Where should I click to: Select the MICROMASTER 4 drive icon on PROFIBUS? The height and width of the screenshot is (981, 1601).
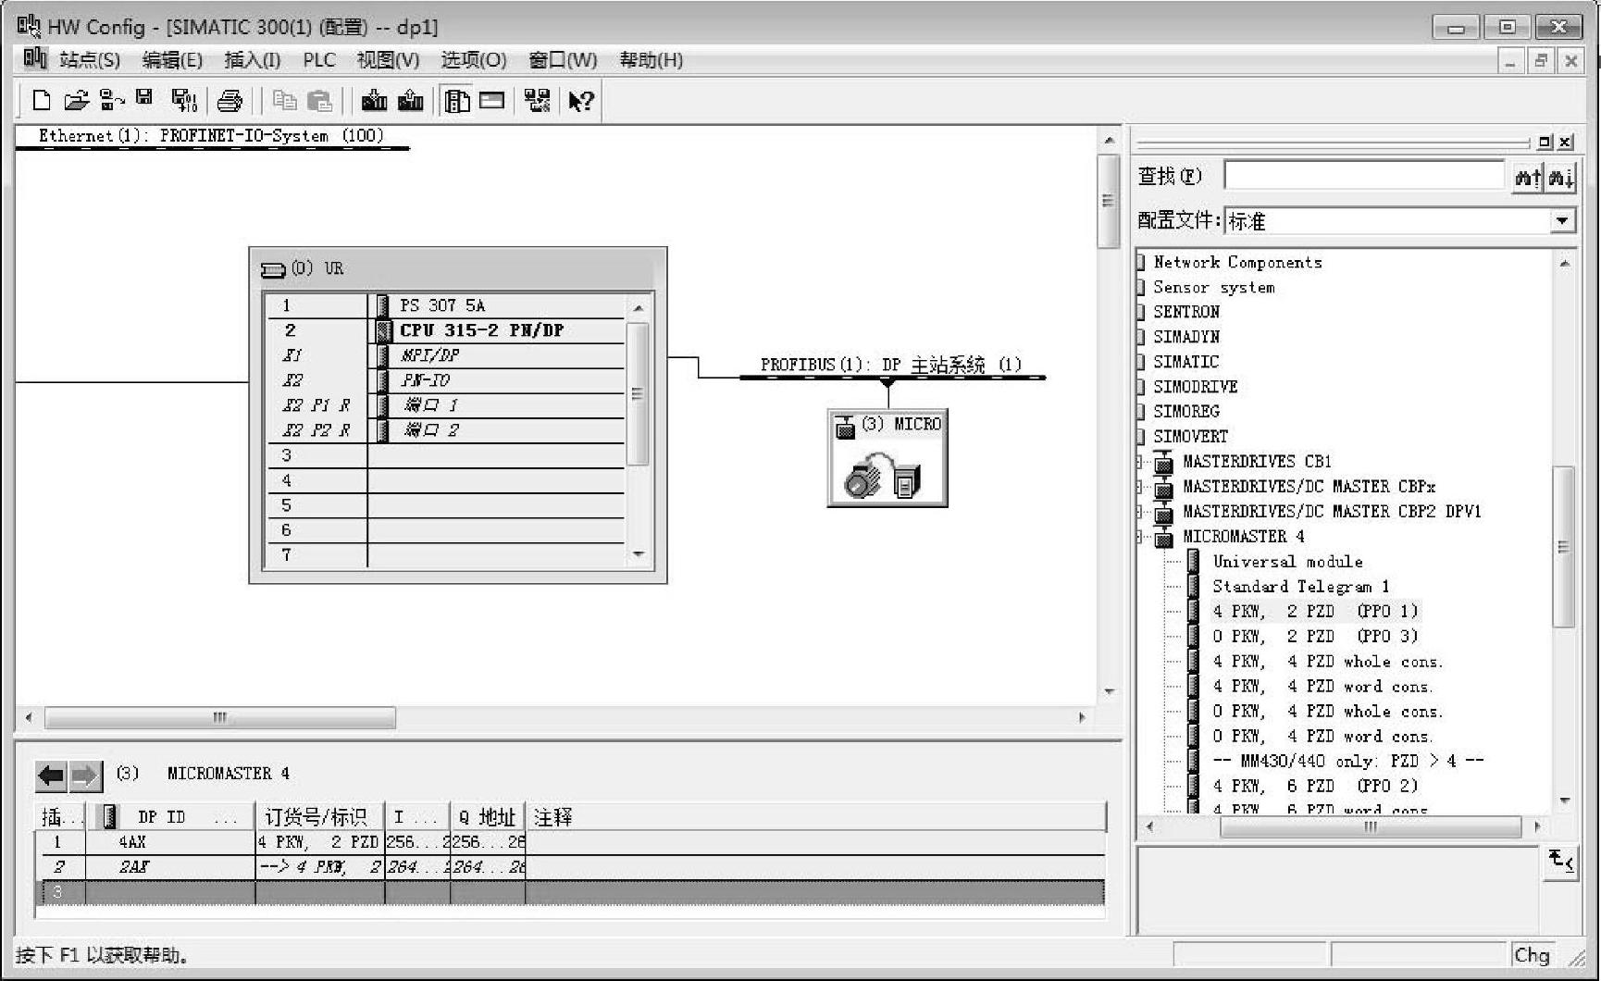887,458
